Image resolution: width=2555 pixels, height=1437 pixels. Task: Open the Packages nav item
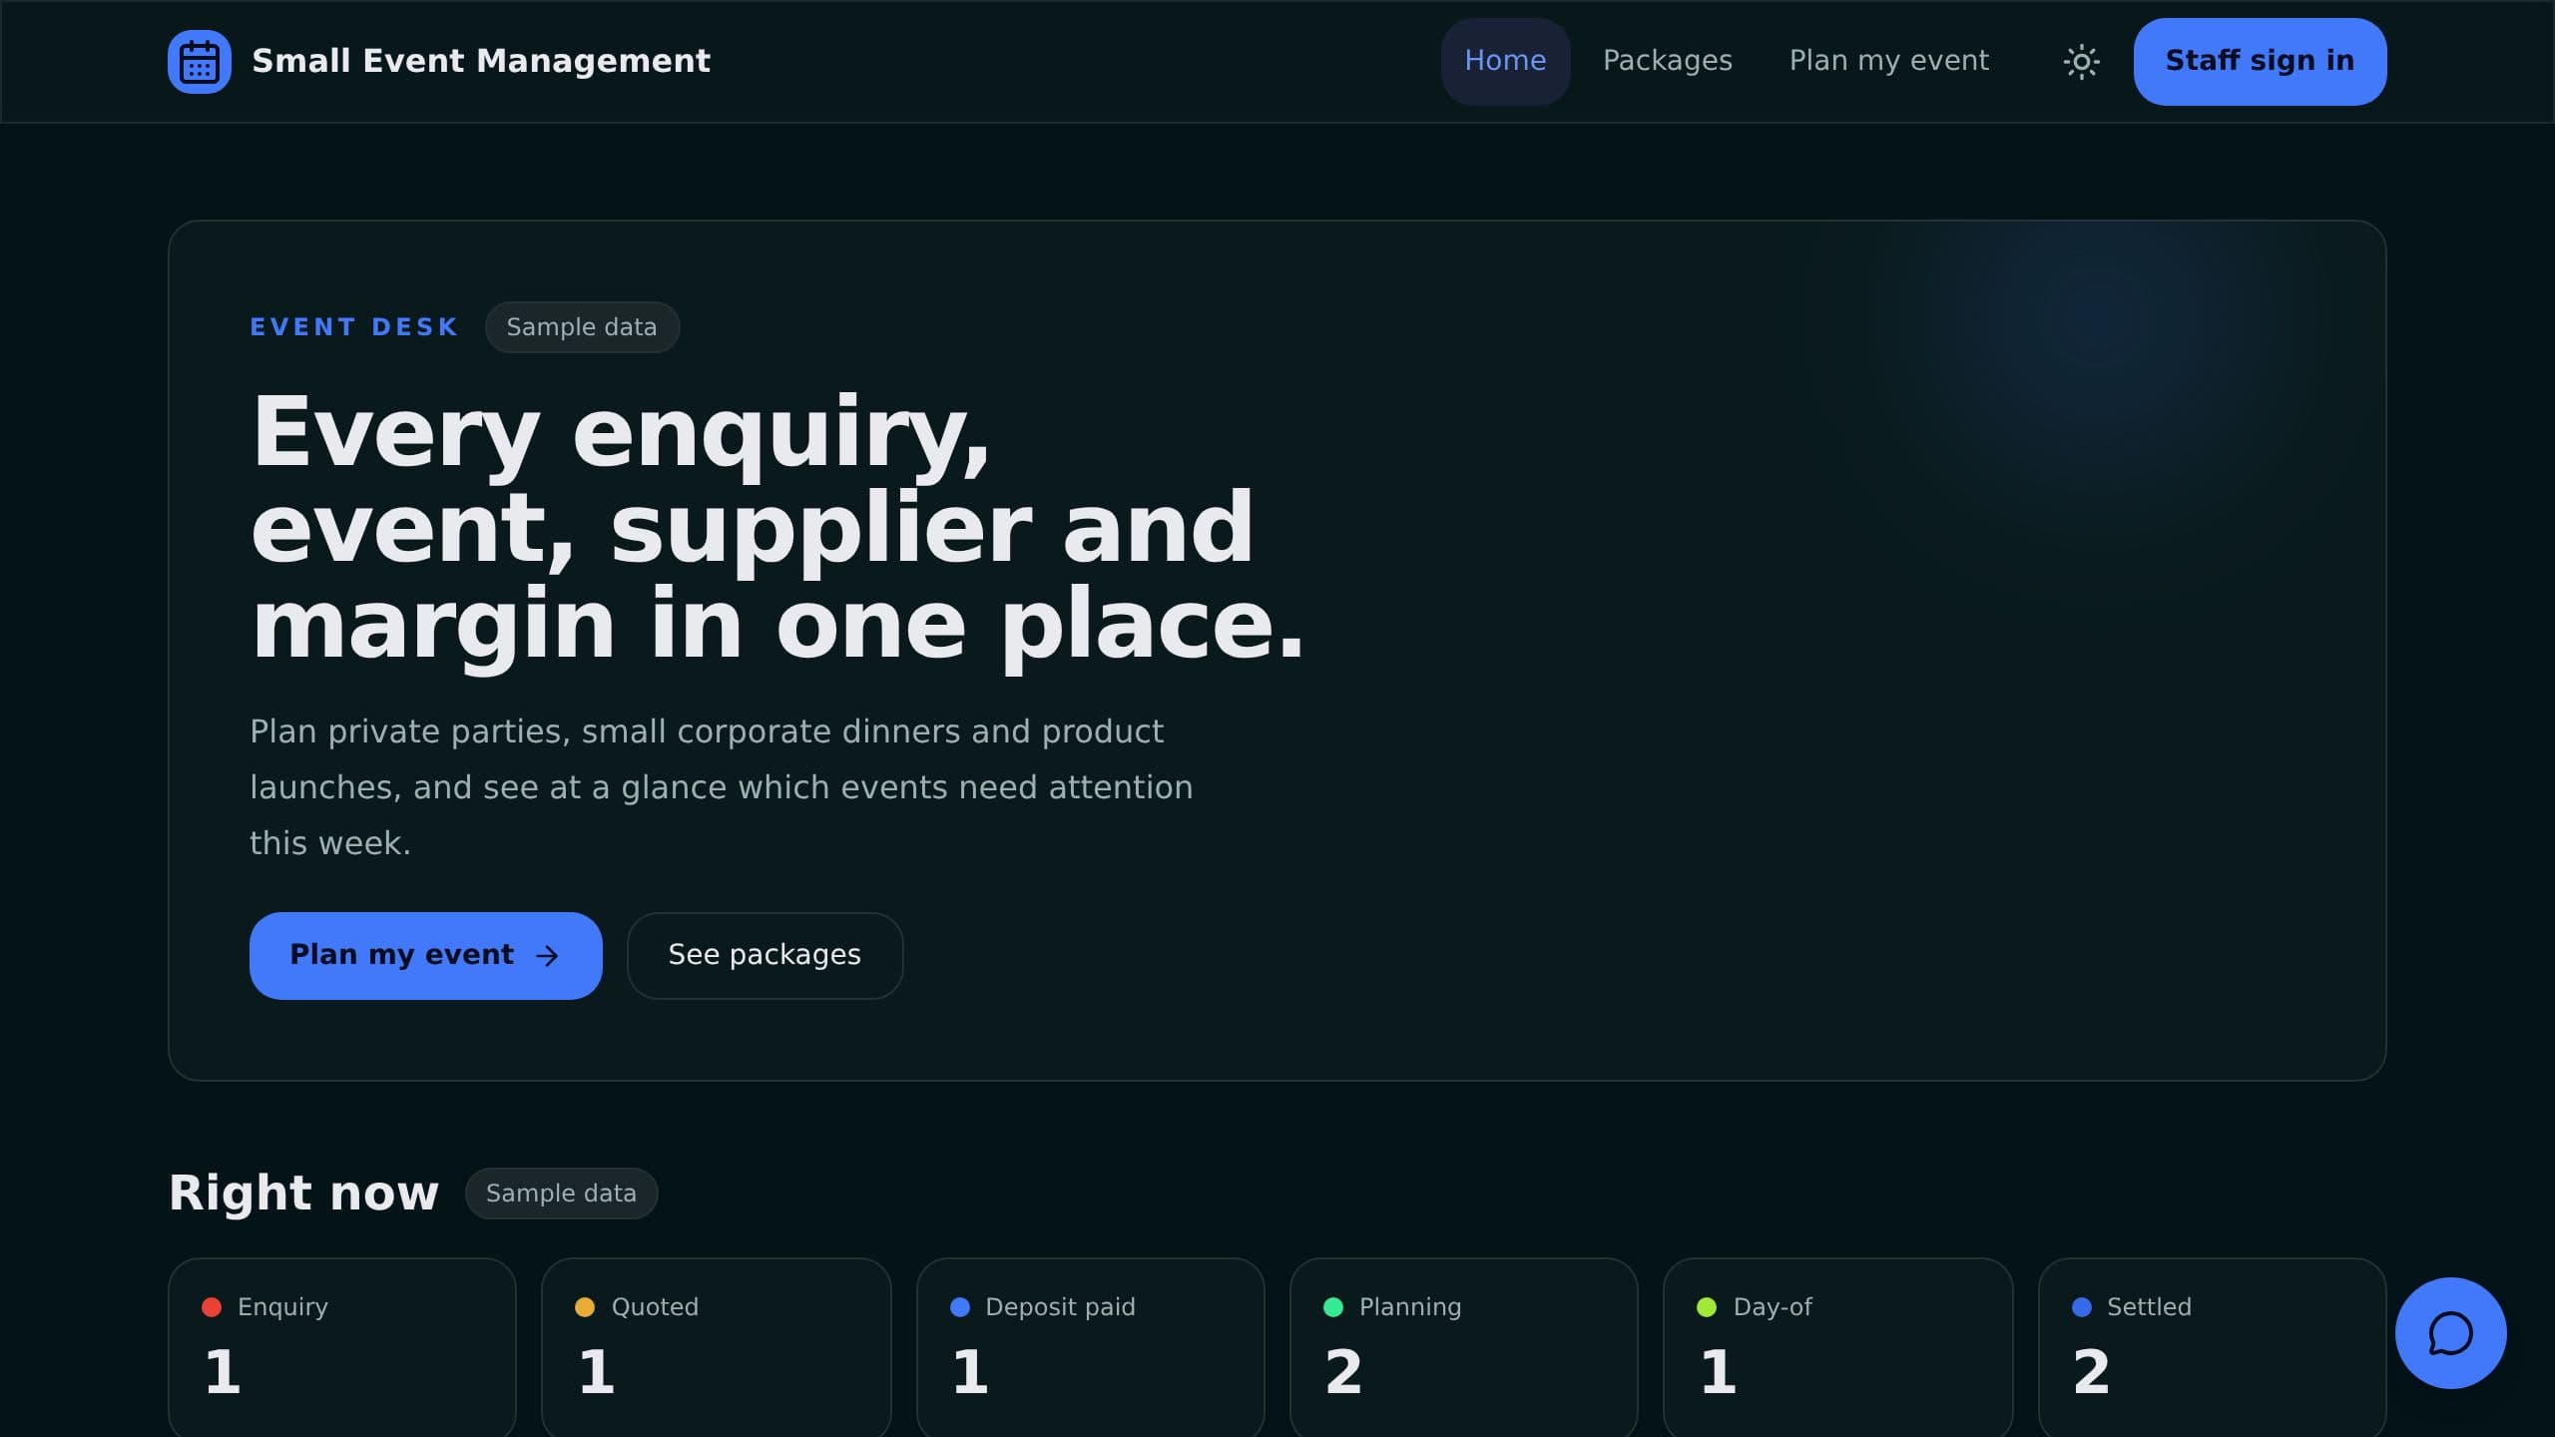1668,62
